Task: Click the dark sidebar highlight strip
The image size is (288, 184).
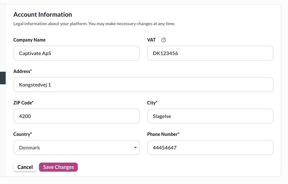Action: click(x=3, y=78)
